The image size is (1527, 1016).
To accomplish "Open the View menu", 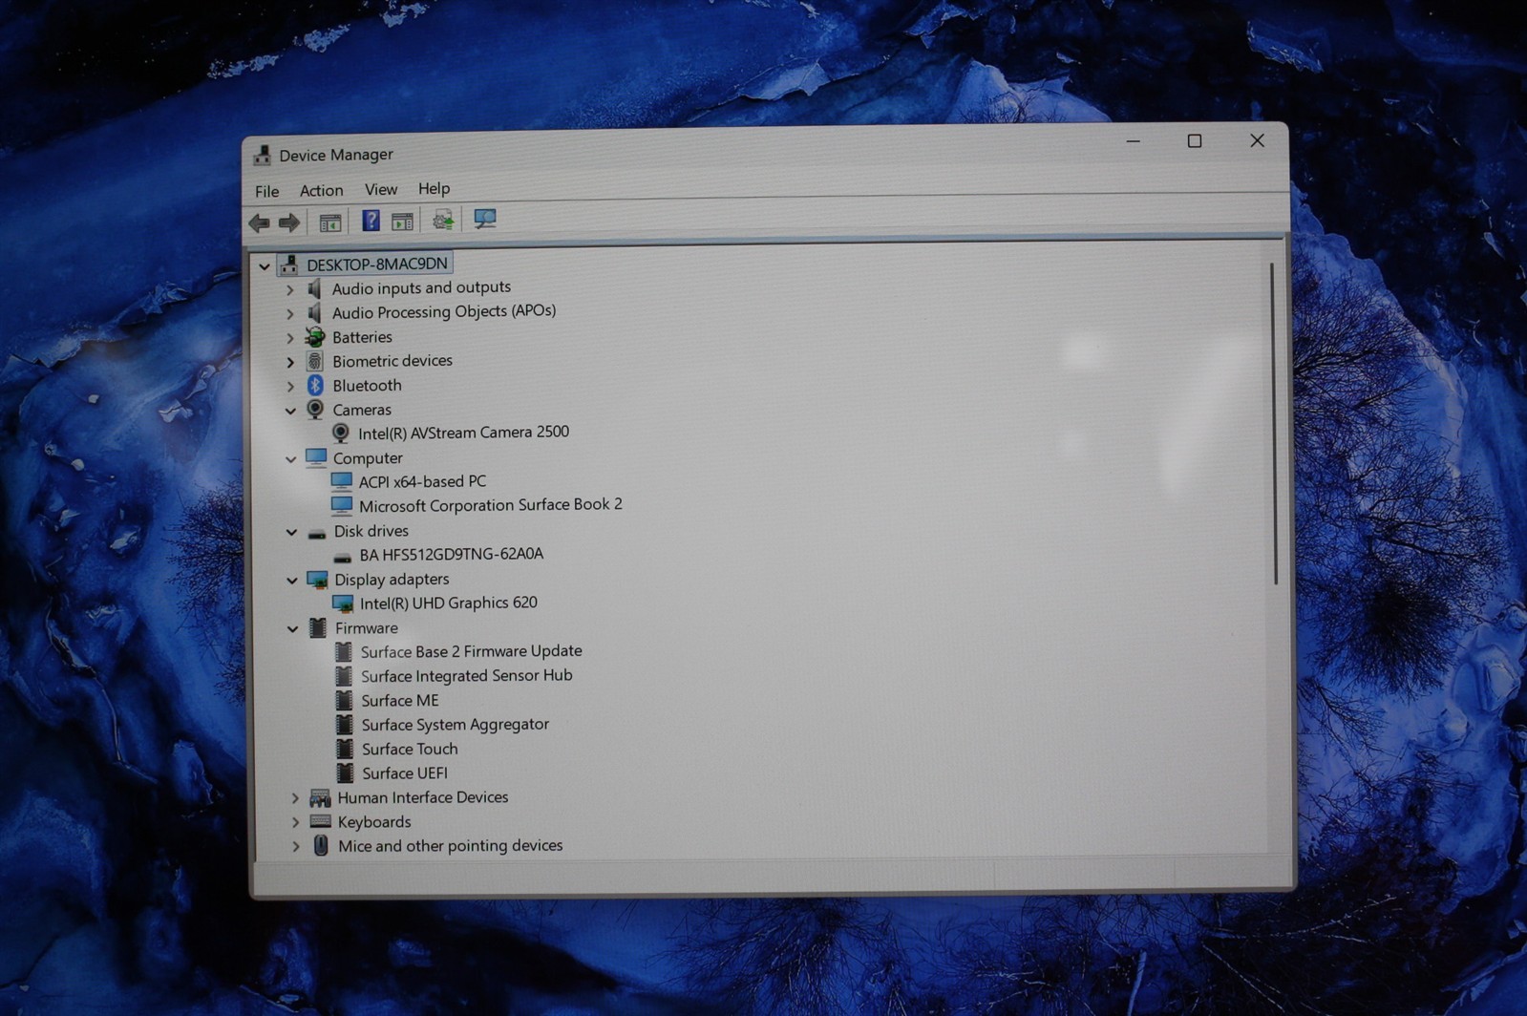I will (380, 189).
